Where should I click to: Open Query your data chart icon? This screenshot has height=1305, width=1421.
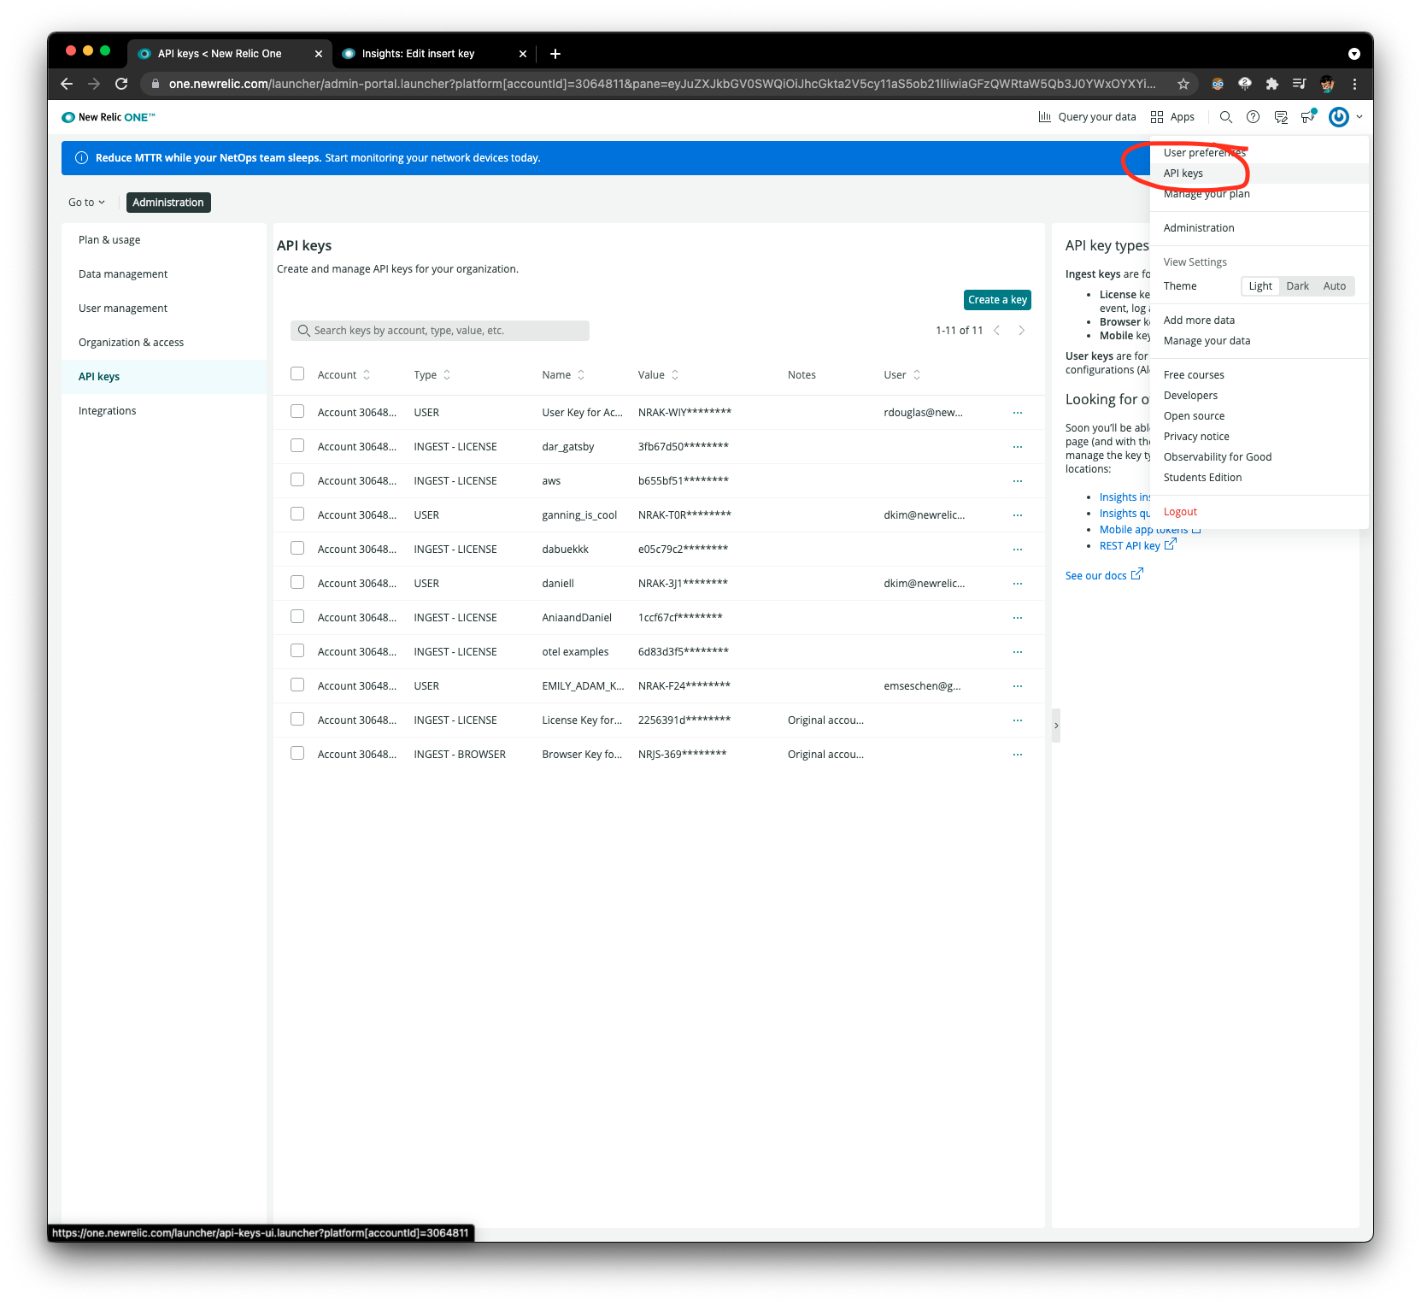coord(1045,116)
